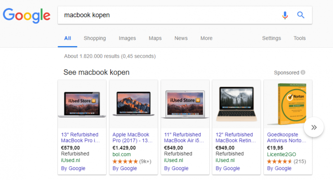Expand the More search menu
Image resolution: width=333 pixels, height=180 pixels.
tap(206, 38)
